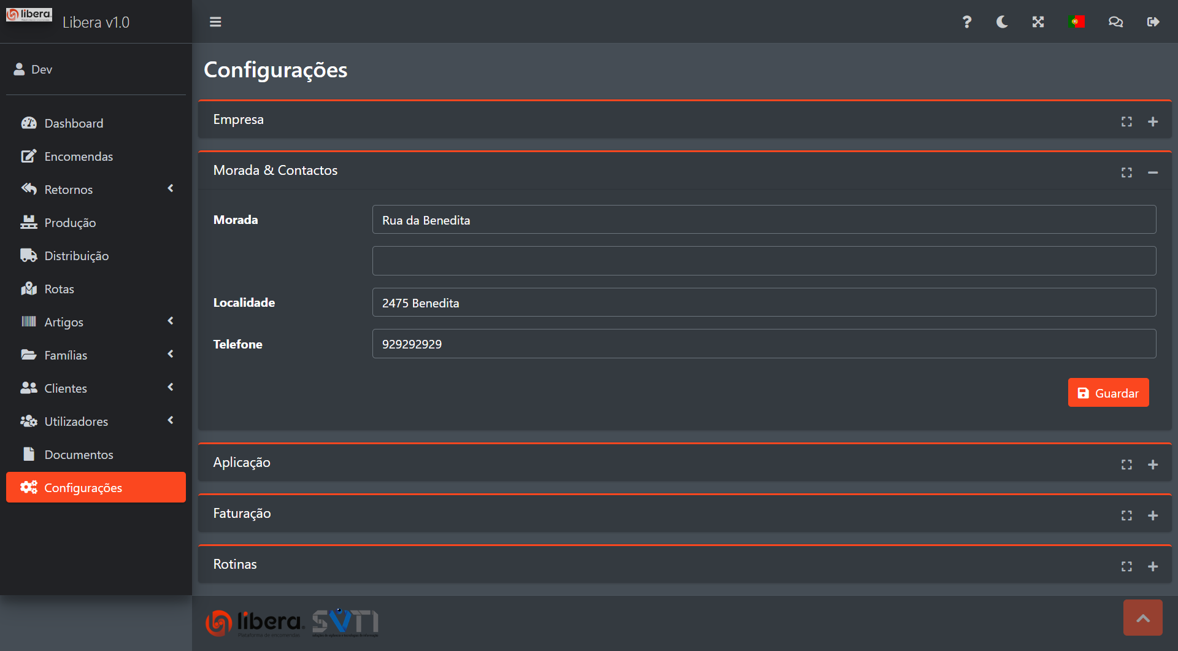Collapse the Morada & Contactos section

1153,172
